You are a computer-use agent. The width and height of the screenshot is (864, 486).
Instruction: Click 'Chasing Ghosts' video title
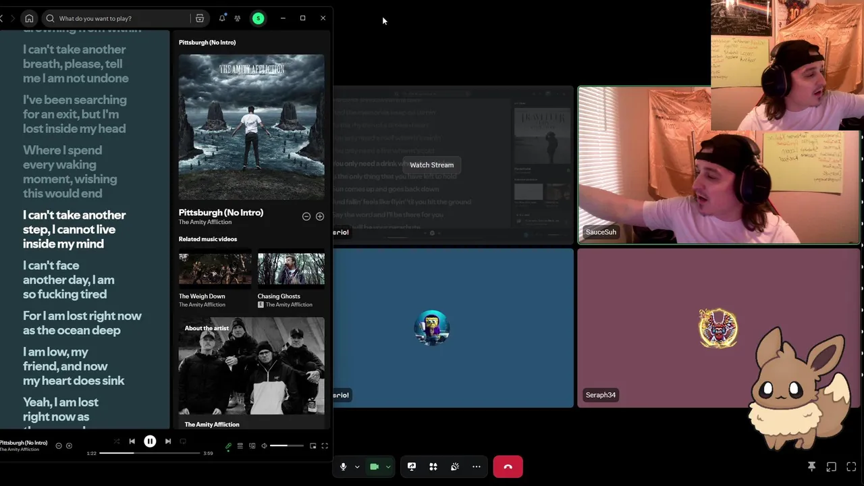279,296
